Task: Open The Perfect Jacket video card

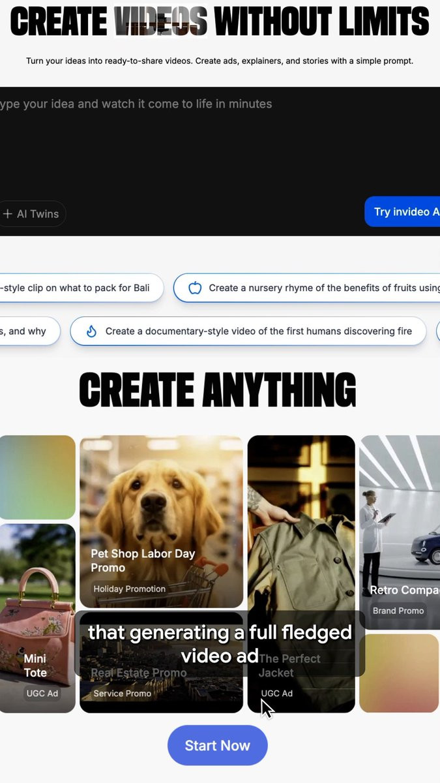Action: (301, 574)
